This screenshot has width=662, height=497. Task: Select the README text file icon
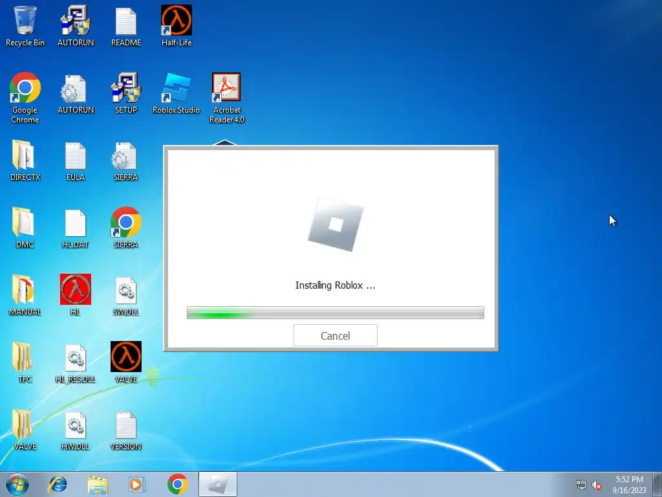click(x=126, y=25)
